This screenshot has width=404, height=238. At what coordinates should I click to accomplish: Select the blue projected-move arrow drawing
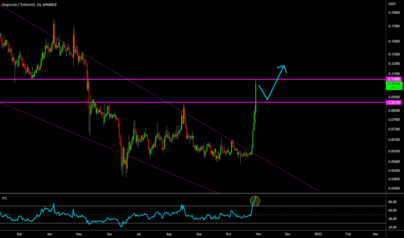pos(273,82)
